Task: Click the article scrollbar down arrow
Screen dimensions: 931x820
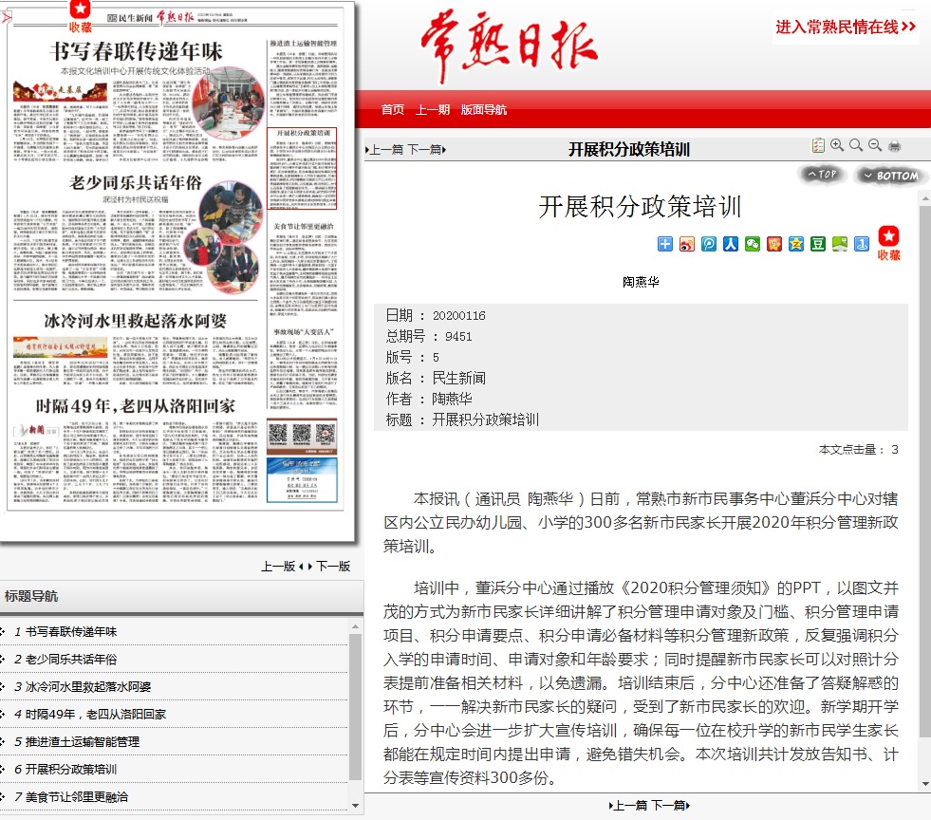Action: pos(925,784)
